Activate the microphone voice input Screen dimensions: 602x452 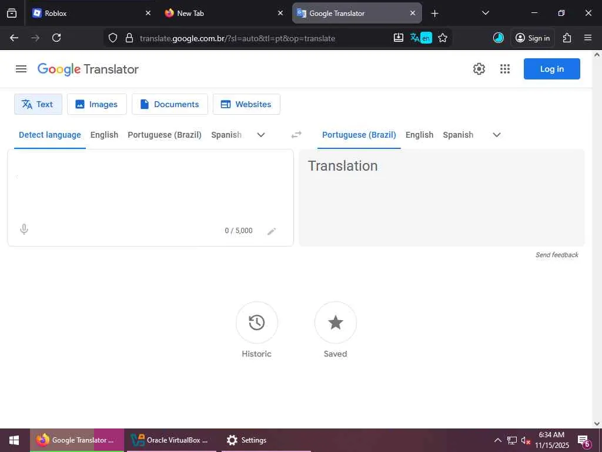pos(24,230)
